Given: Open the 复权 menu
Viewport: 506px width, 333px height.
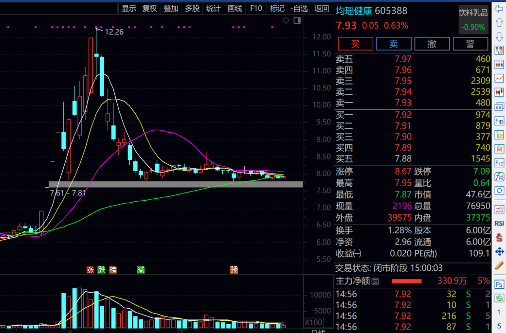Looking at the screenshot, I should [149, 9].
